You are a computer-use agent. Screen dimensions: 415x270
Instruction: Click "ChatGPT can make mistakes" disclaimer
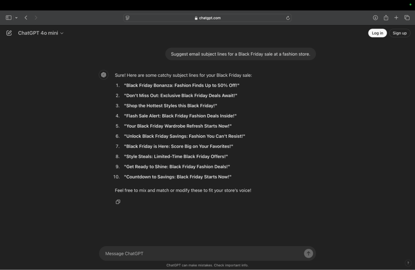pyautogui.click(x=207, y=265)
